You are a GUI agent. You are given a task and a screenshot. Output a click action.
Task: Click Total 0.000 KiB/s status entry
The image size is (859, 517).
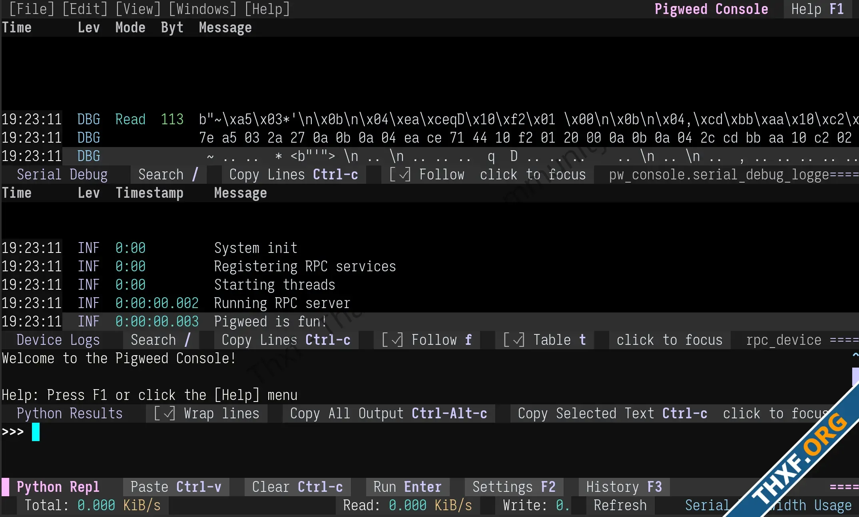click(x=92, y=505)
